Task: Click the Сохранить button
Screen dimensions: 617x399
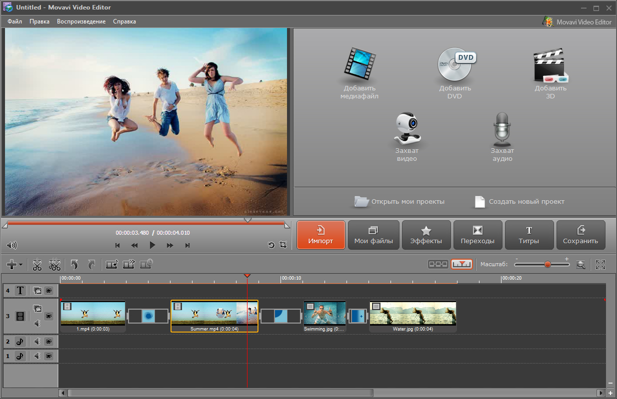Action: click(x=580, y=235)
